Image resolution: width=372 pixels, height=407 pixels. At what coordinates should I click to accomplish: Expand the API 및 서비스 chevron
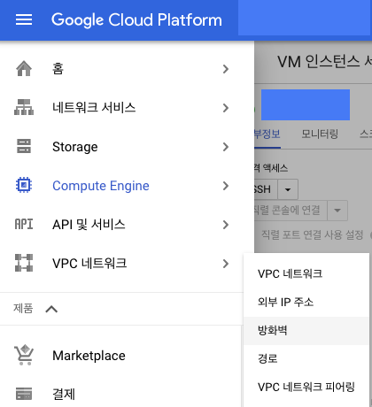click(226, 225)
